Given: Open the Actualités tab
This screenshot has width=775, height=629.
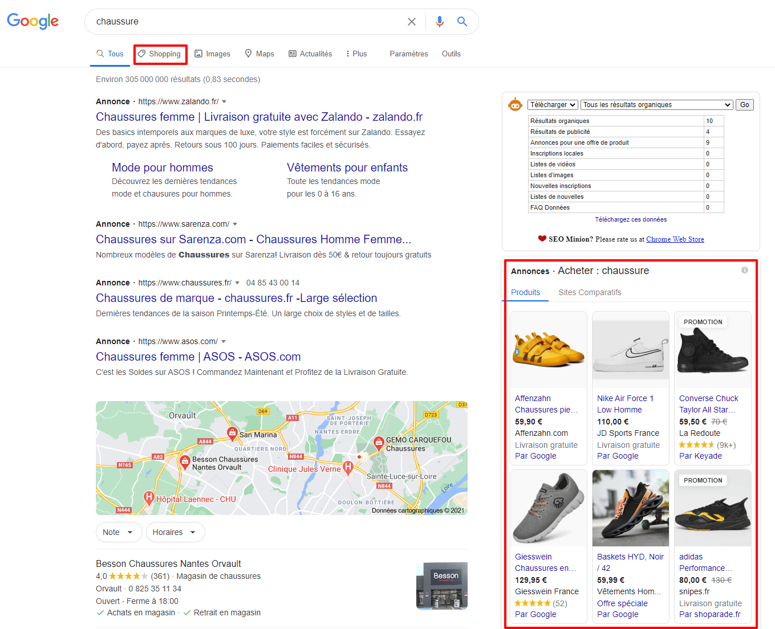Looking at the screenshot, I should [310, 54].
